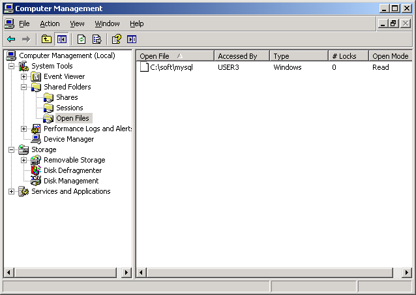Expand Services and Applications node

tap(11, 191)
